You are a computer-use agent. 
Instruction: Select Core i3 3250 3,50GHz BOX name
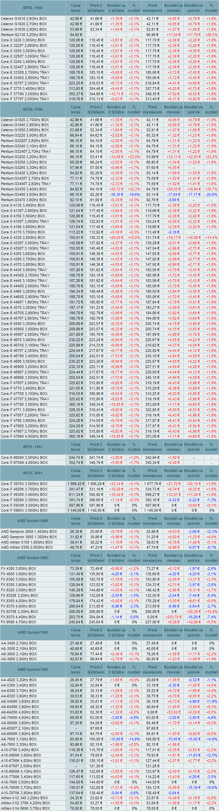click(x=23, y=51)
